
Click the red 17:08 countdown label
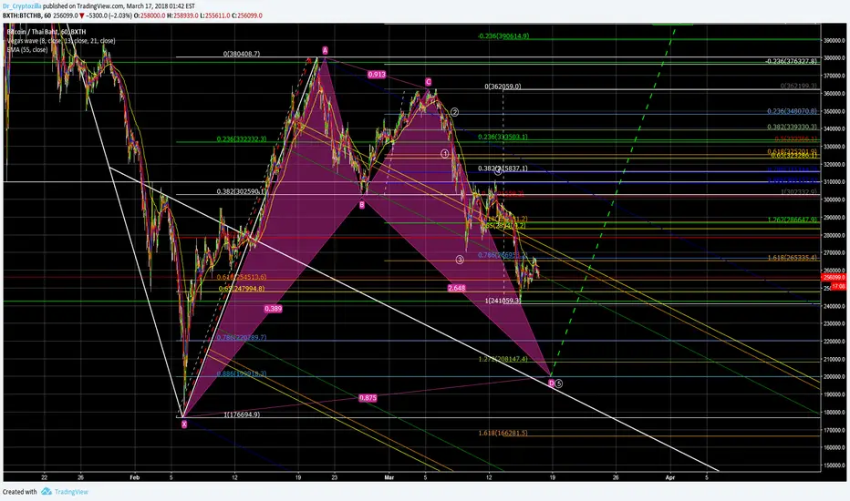[x=839, y=286]
